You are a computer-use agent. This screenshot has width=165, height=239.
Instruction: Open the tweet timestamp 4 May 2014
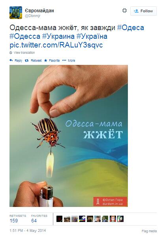tap(28, 231)
